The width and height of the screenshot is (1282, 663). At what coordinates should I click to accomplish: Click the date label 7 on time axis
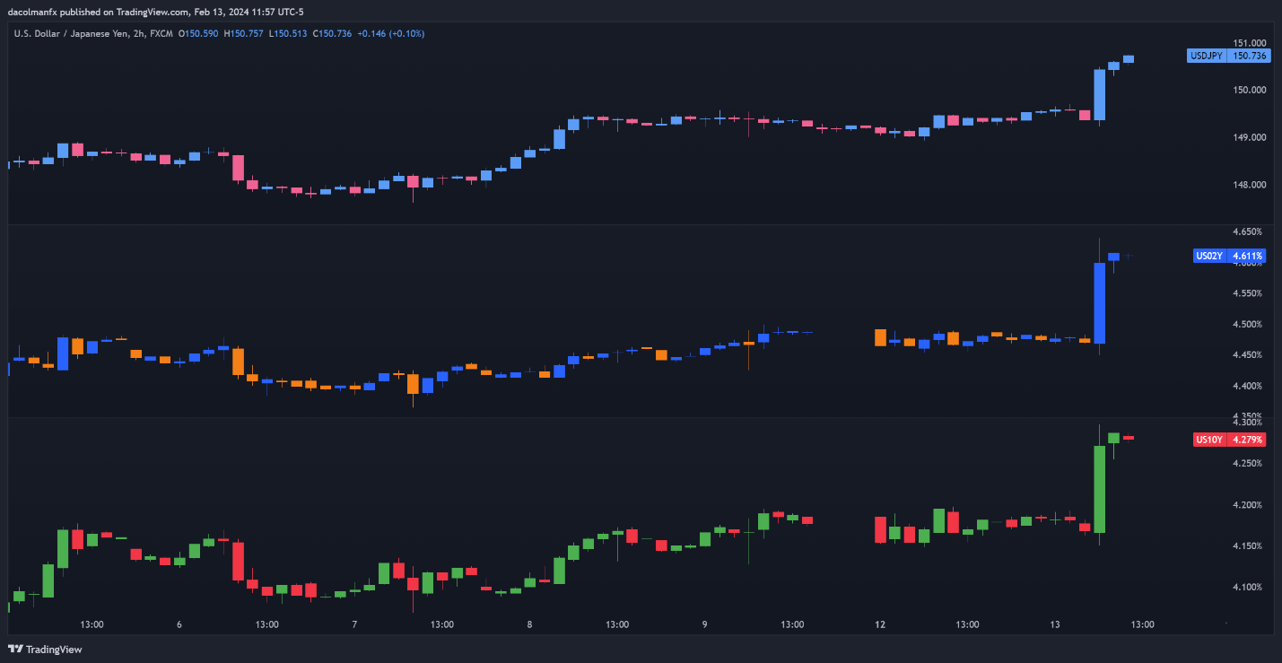click(x=354, y=625)
